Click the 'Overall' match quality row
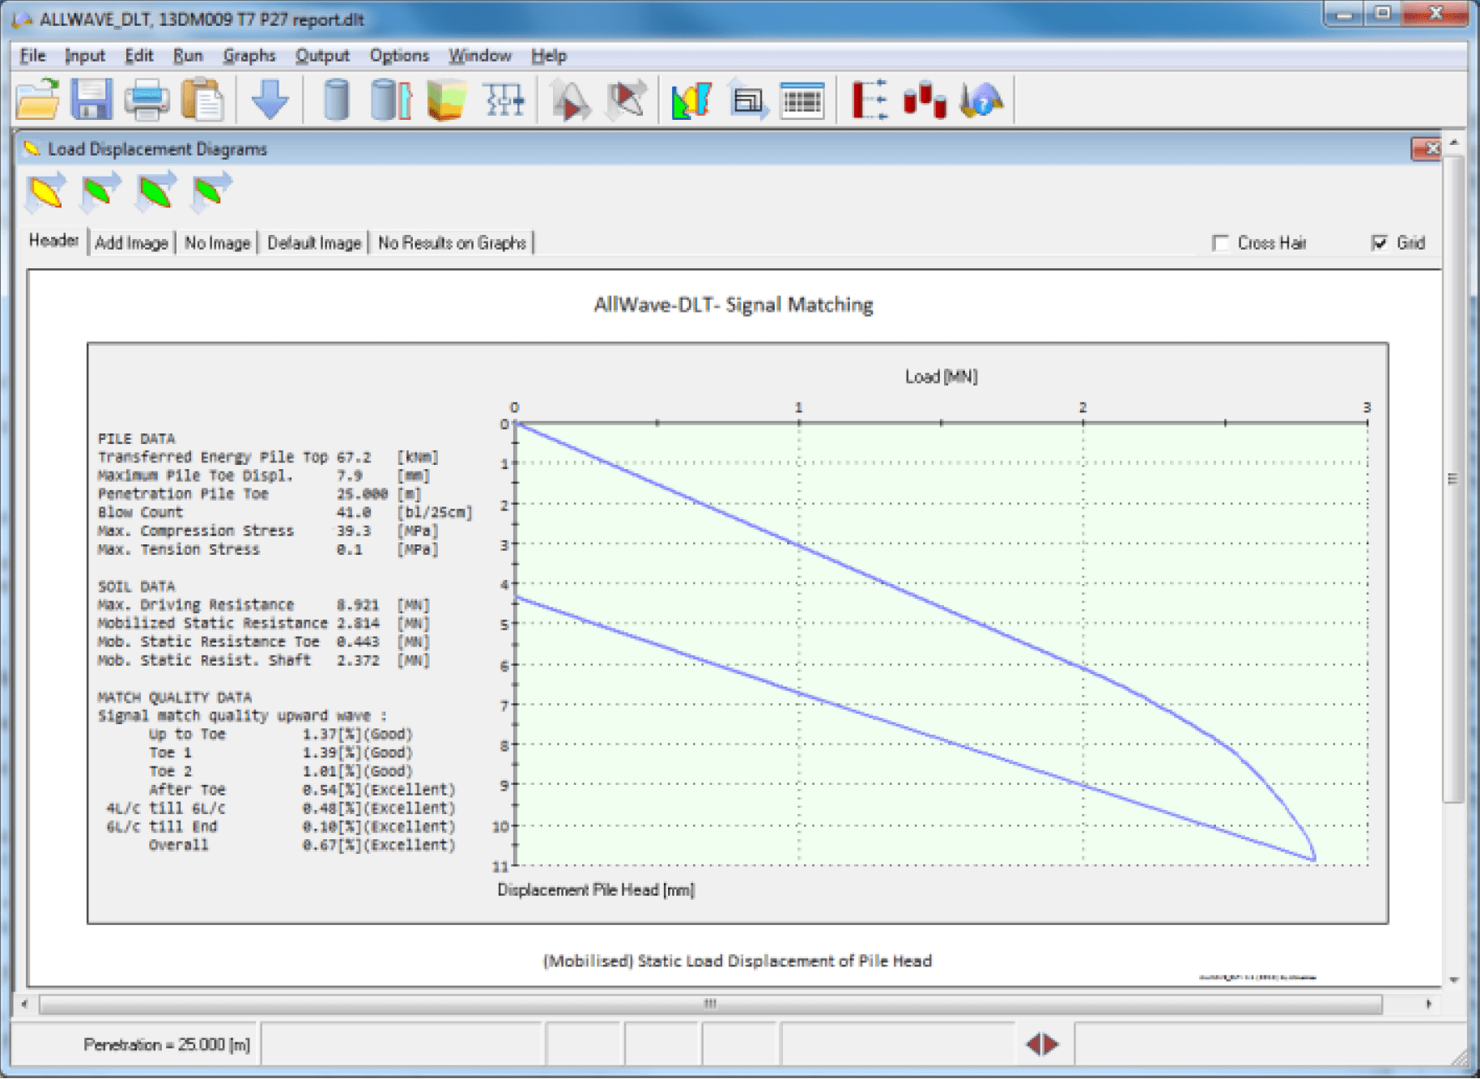This screenshot has width=1480, height=1079. point(302,846)
